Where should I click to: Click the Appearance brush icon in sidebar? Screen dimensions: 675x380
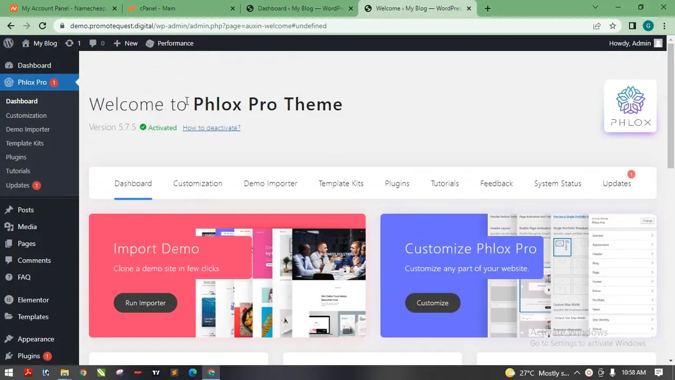(x=9, y=339)
